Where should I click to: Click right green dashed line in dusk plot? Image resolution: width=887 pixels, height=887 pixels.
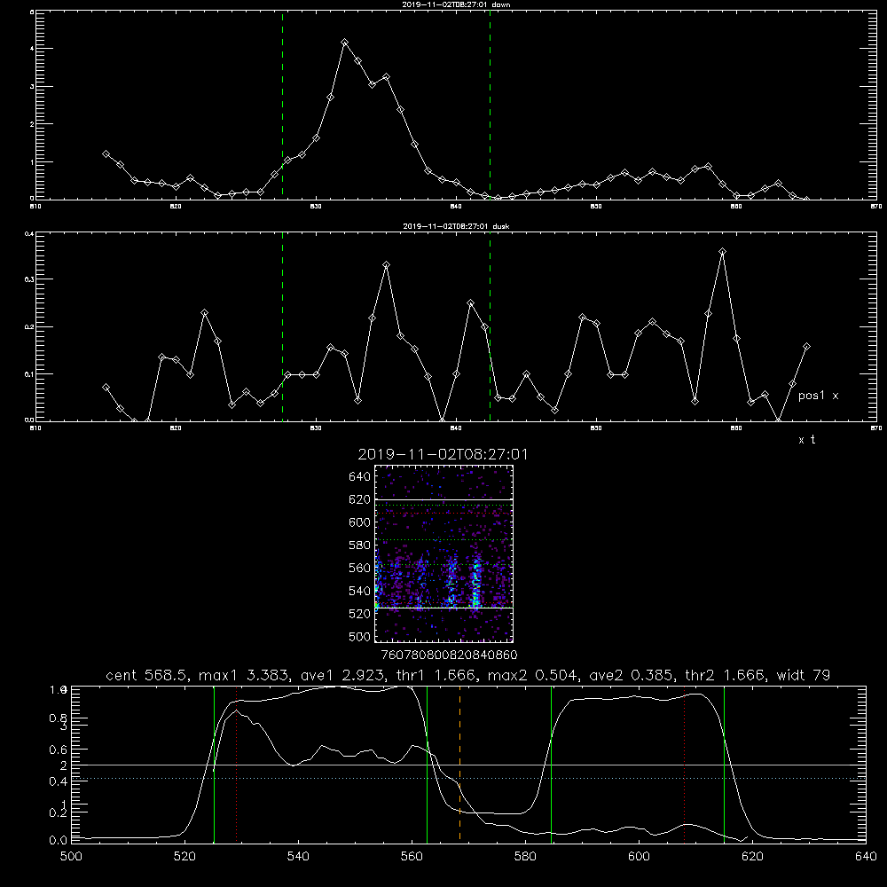490,326
